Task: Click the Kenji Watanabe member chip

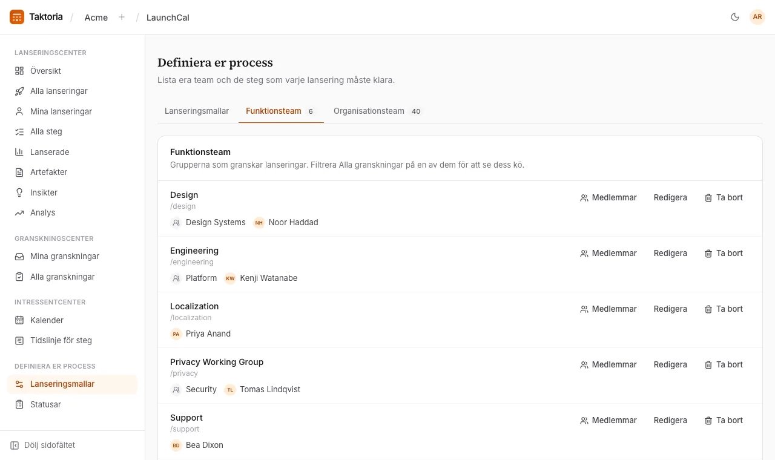Action: tap(261, 278)
